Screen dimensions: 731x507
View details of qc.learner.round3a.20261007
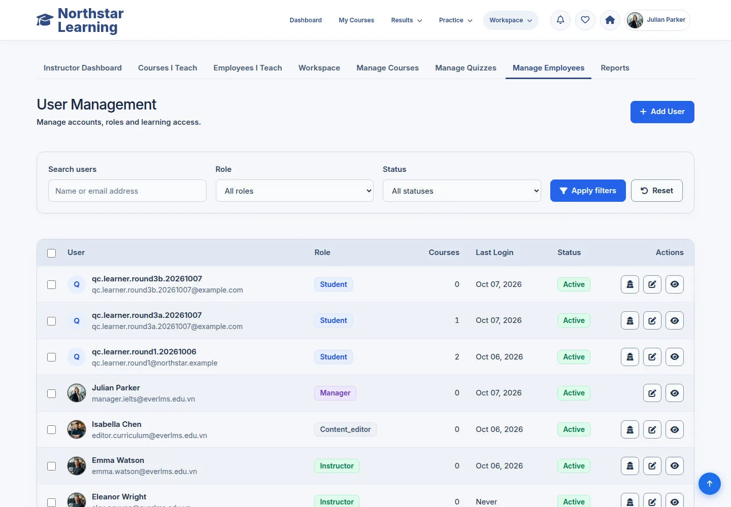675,320
